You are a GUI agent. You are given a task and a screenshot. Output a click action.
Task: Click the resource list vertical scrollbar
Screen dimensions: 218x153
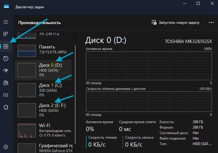pyautogui.click(x=75, y=94)
